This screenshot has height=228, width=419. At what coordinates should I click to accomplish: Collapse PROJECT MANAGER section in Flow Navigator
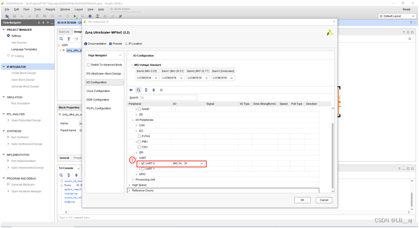click(4, 30)
